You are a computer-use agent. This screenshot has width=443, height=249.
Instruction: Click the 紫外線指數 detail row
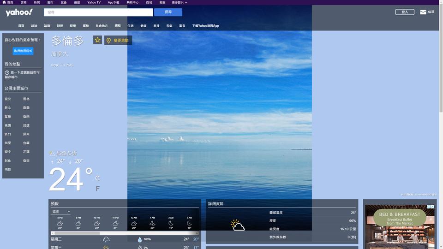(x=312, y=237)
